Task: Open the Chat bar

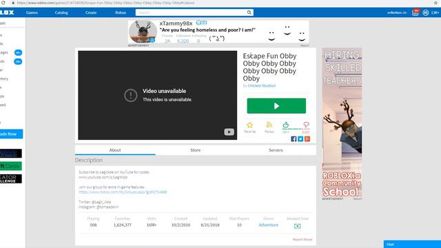Action: pos(412,244)
